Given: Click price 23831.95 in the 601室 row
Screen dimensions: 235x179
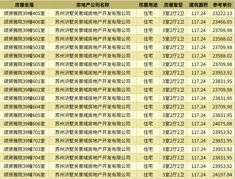Looking at the screenshot, I should (222, 81).
